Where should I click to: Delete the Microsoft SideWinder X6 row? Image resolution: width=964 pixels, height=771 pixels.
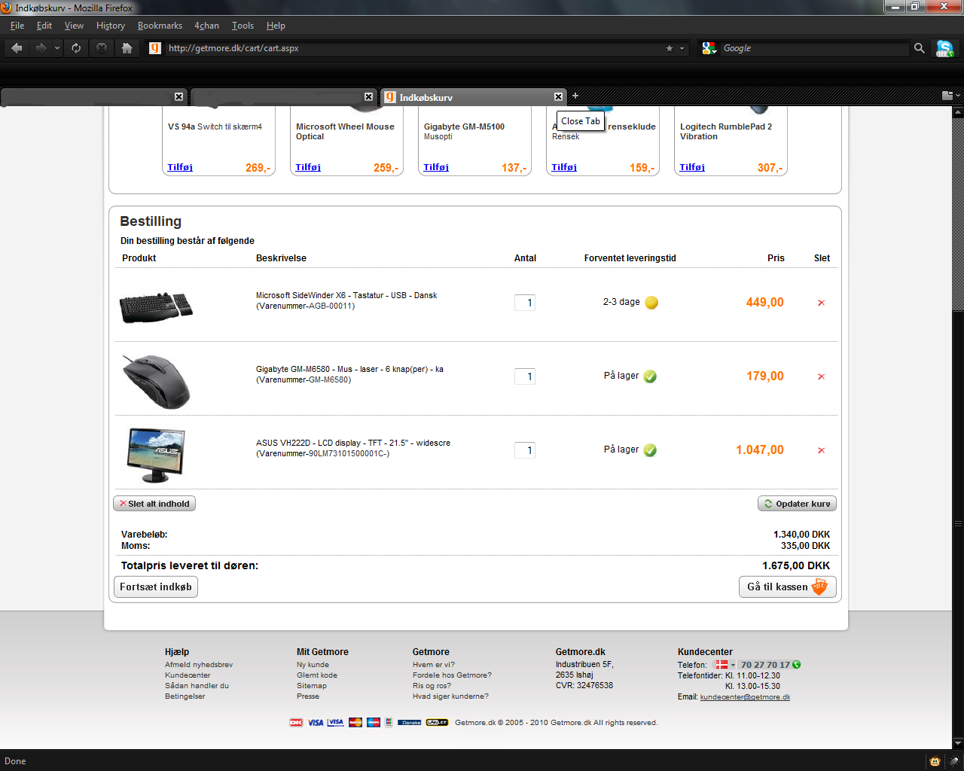[821, 303]
